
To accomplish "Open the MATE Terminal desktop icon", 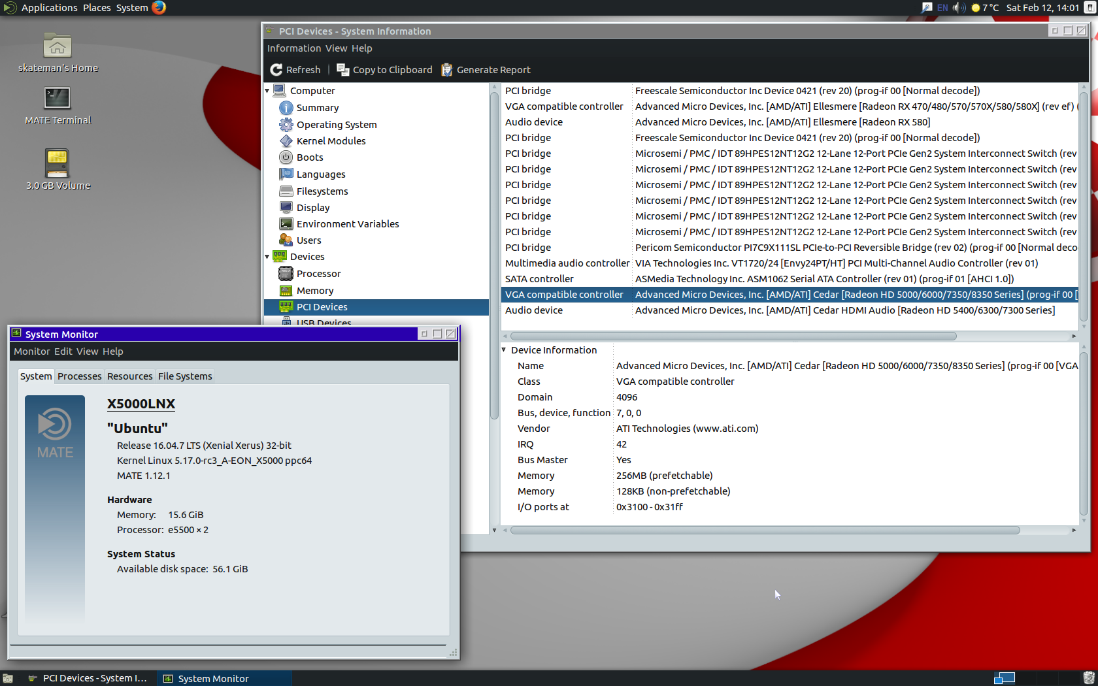I will (x=58, y=98).
